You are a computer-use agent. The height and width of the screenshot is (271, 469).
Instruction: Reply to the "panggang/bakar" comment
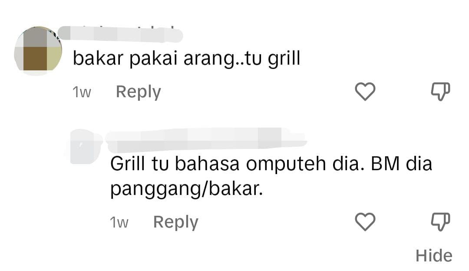click(175, 222)
